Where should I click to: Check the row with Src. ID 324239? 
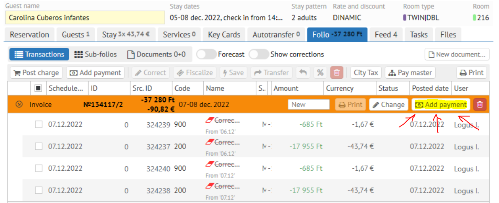pyautogui.click(x=39, y=124)
